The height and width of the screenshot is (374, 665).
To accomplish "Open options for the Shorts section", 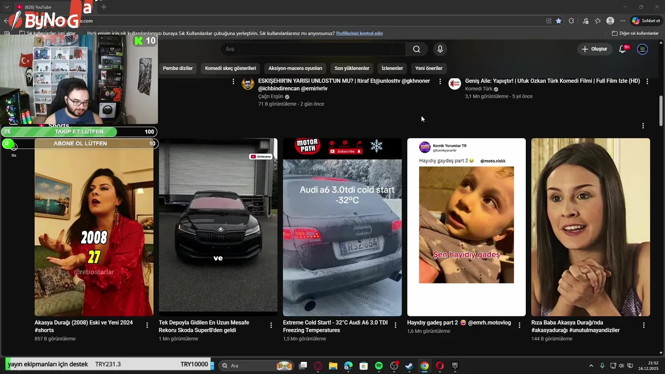I will click(x=643, y=126).
